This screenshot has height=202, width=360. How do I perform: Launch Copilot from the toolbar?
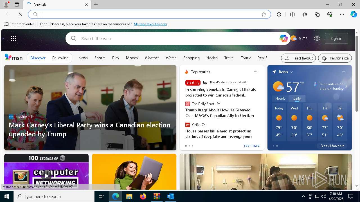[354, 14]
